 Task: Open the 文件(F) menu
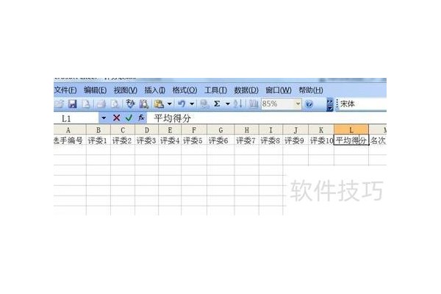(65, 90)
